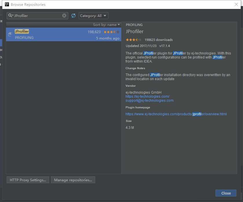This screenshot has height=202, width=243.
Task: Open the plugin homepage overview.html link
Action: 176,114
